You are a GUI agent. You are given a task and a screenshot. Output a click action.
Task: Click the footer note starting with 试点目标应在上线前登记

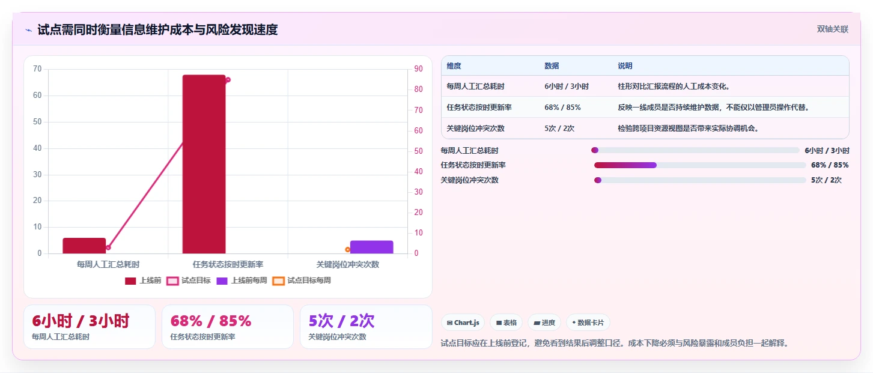coord(614,343)
